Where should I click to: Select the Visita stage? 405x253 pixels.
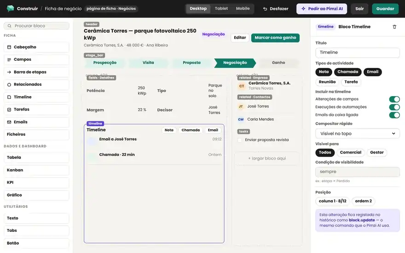pyautogui.click(x=148, y=63)
